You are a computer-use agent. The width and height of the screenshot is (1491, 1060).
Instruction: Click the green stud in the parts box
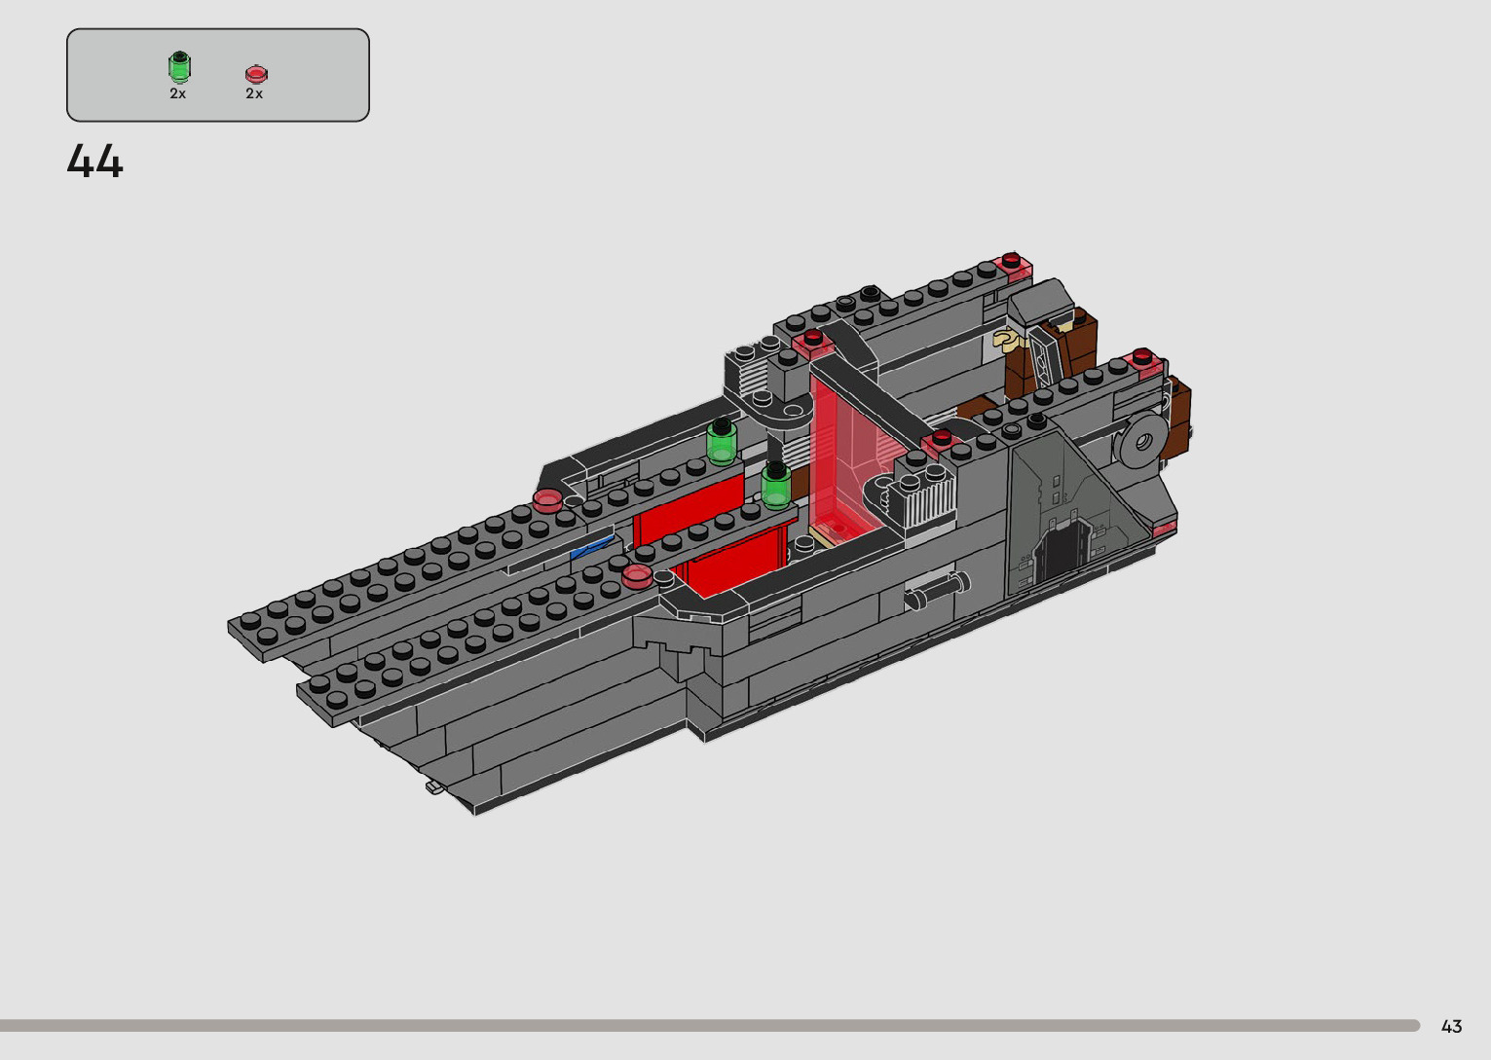[179, 67]
